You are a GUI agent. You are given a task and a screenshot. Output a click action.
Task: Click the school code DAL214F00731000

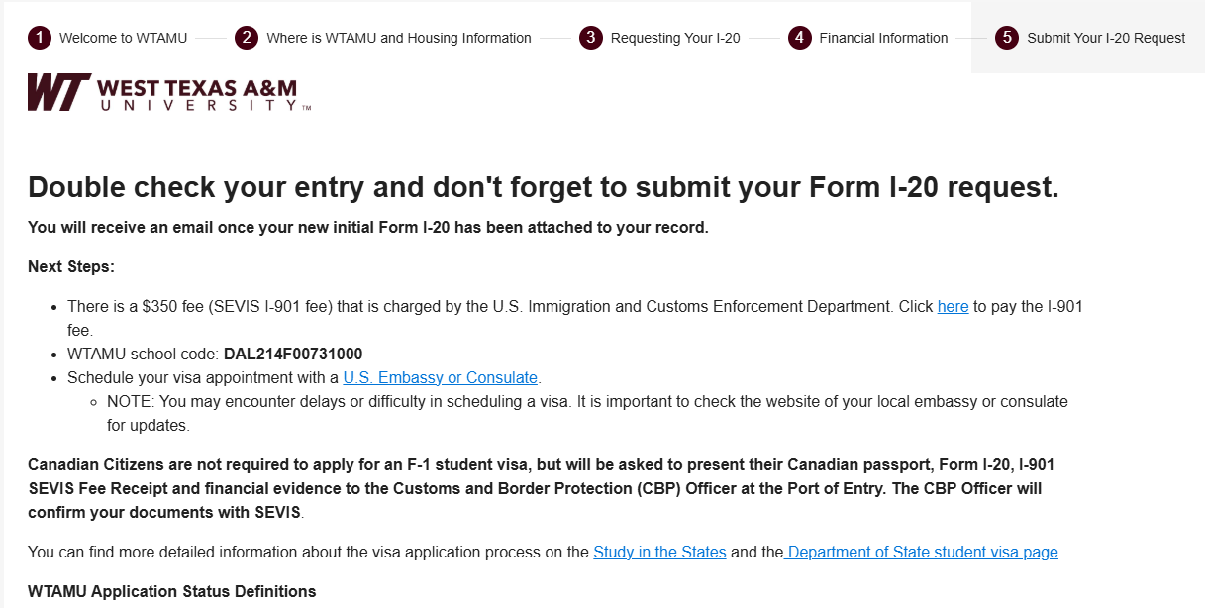click(x=293, y=355)
